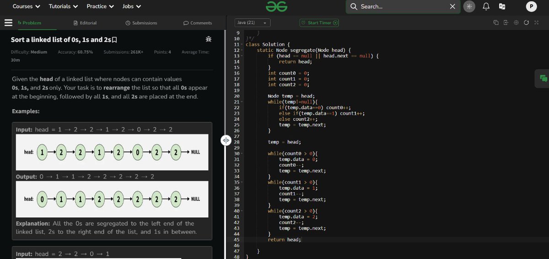Image resolution: width=549 pixels, height=259 pixels.
Task: Copy code with the copy icon
Action: (496, 23)
